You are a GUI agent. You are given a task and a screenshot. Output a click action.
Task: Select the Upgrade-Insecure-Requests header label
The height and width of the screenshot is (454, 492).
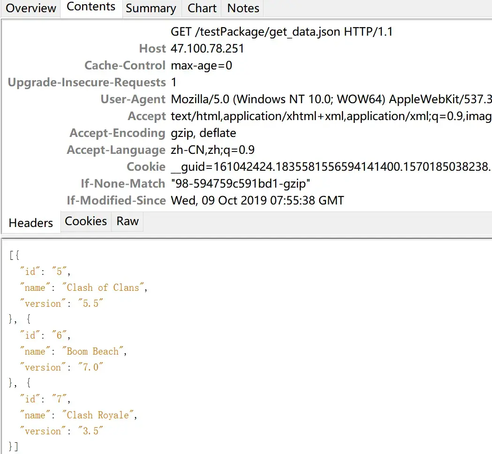[x=87, y=82]
